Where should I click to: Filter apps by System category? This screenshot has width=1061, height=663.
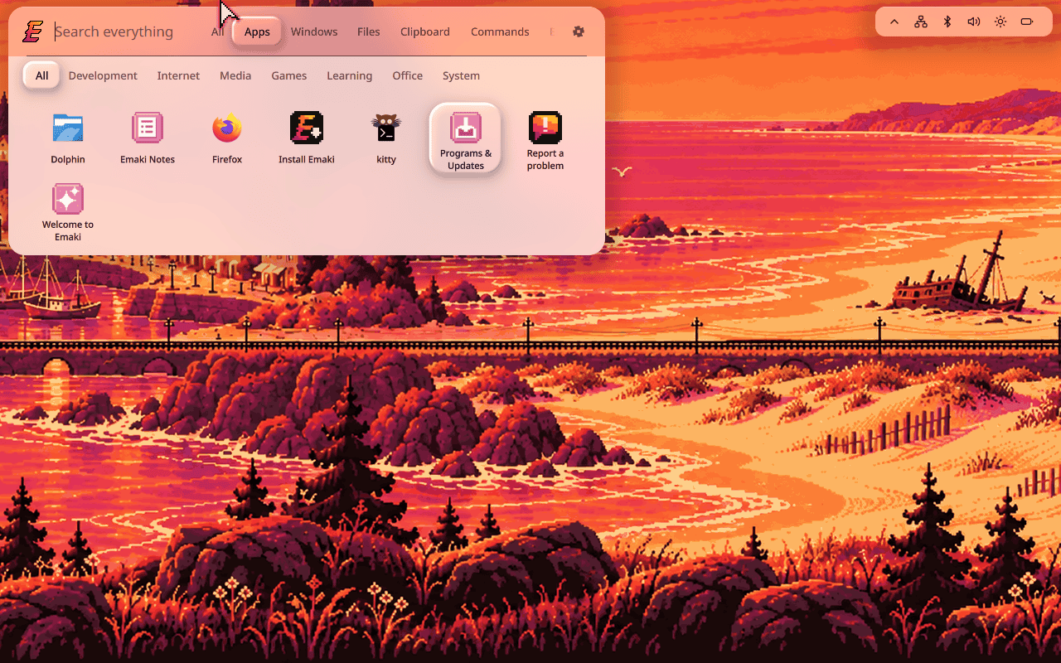461,75
